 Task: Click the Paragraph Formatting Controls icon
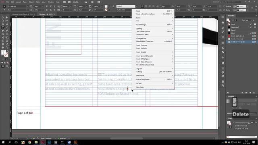coord(4,10)
